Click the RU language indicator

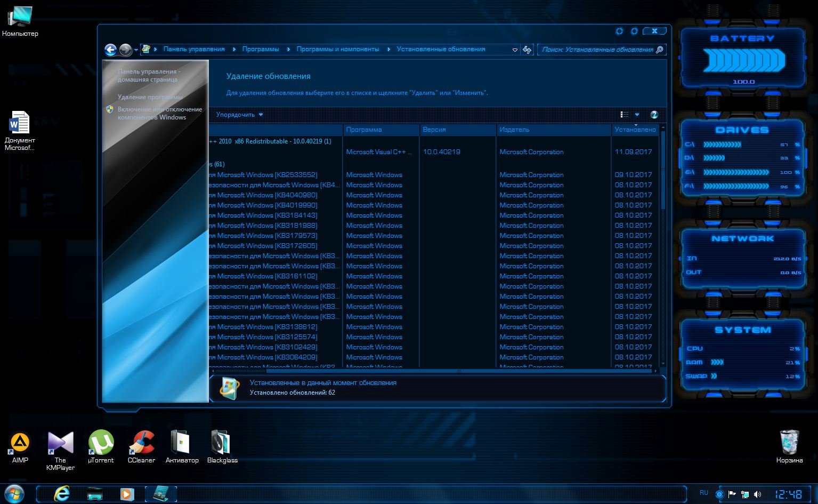704,493
